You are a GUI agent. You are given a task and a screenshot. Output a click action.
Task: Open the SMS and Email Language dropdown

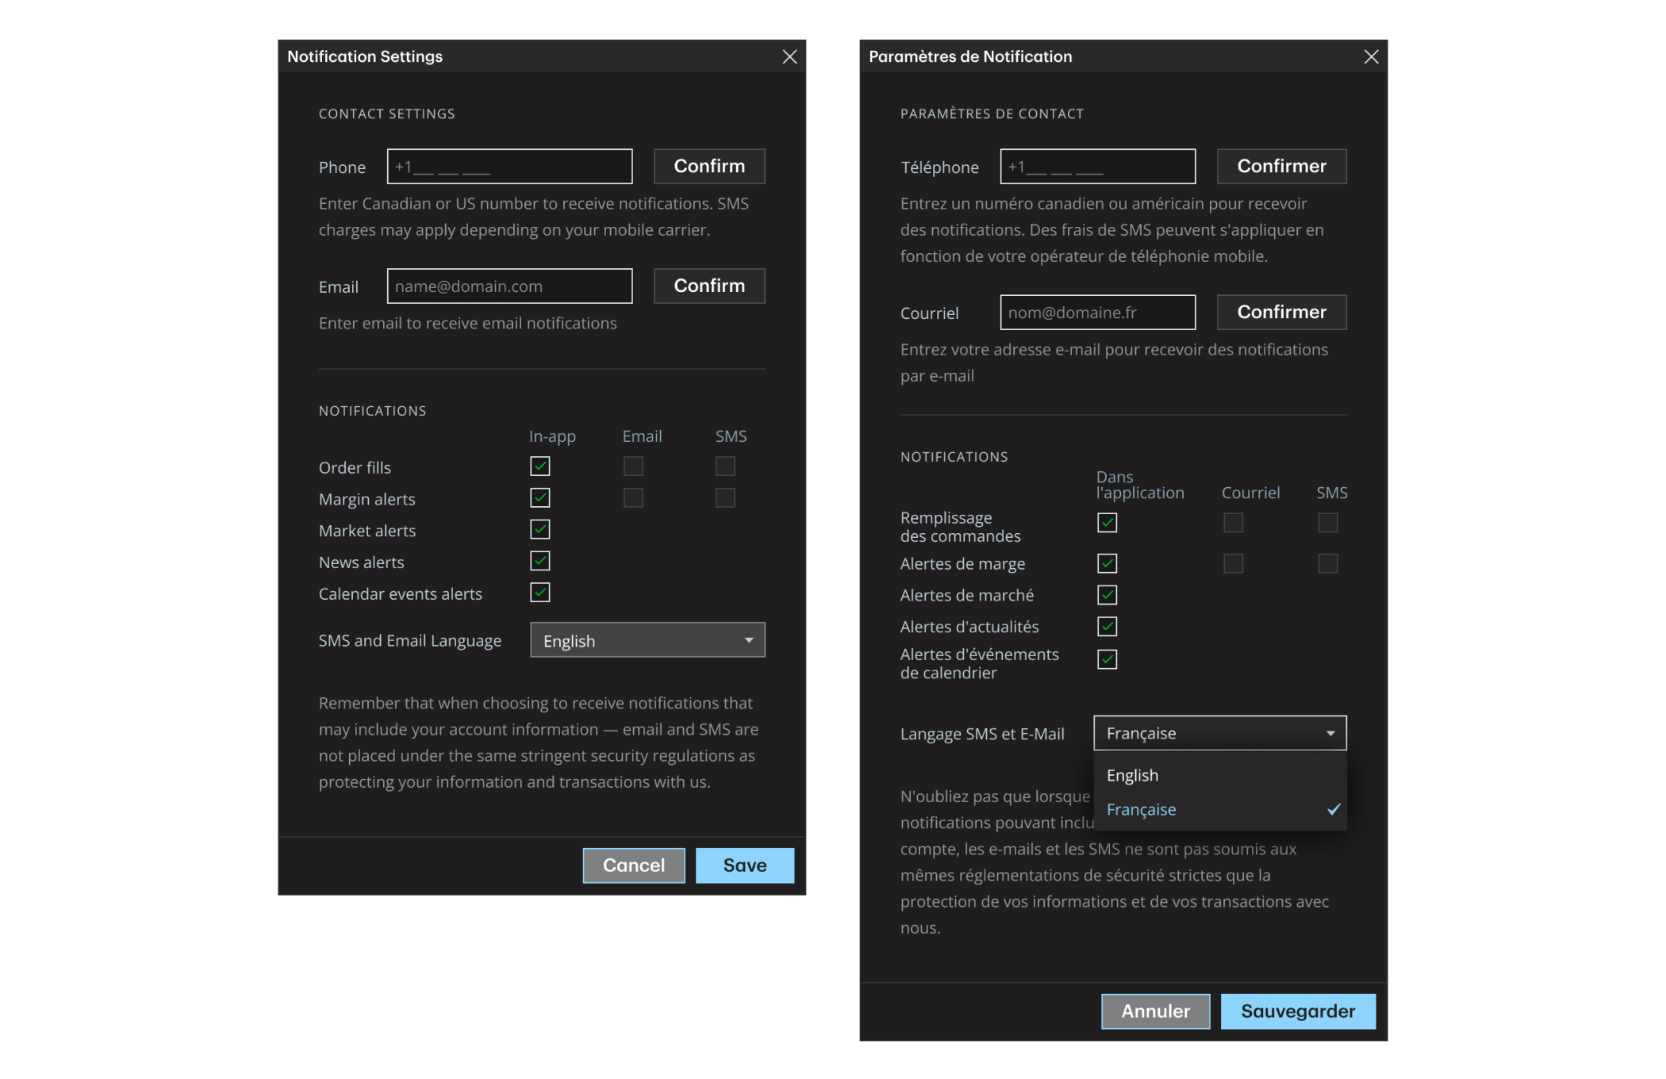(x=647, y=640)
